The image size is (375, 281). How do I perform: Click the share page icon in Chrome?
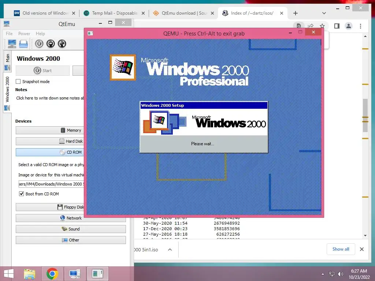click(311, 26)
